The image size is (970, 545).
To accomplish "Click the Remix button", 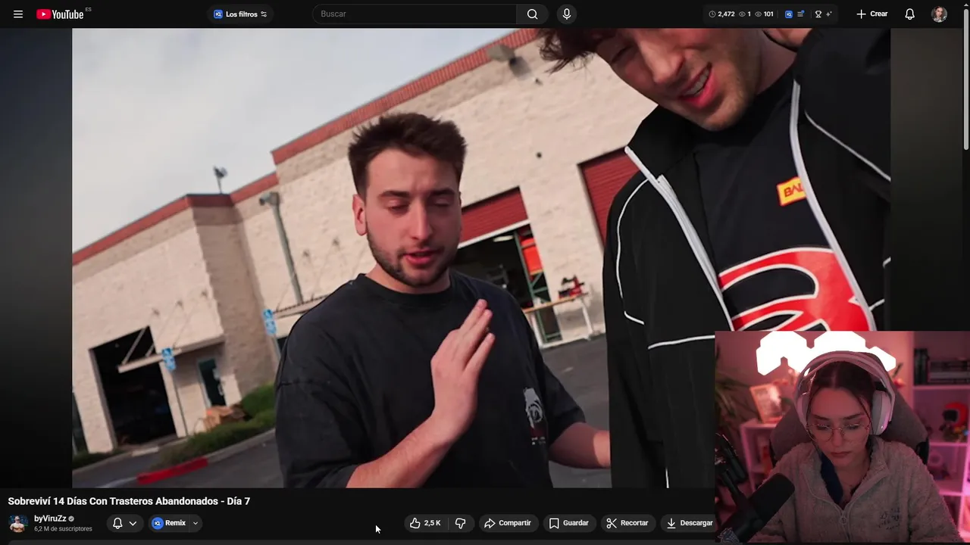I will point(169,523).
